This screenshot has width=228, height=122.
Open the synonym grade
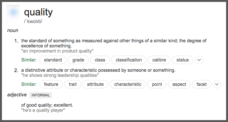(78, 60)
